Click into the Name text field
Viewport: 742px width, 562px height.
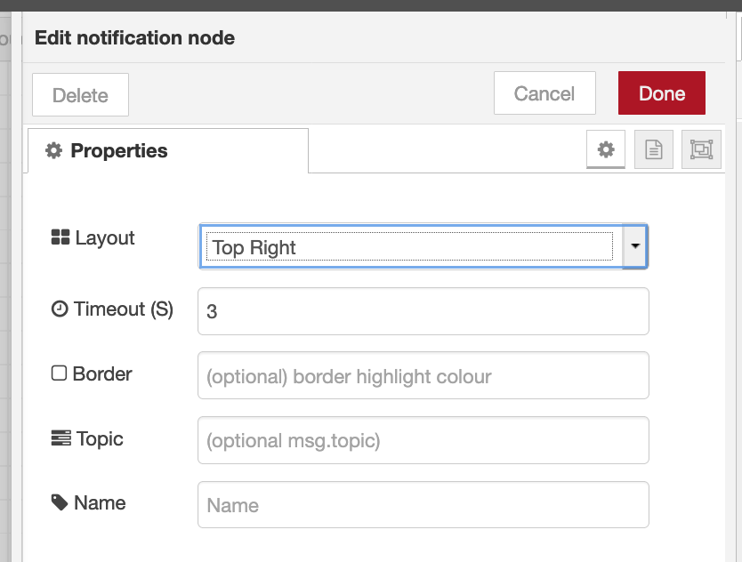[x=423, y=505]
